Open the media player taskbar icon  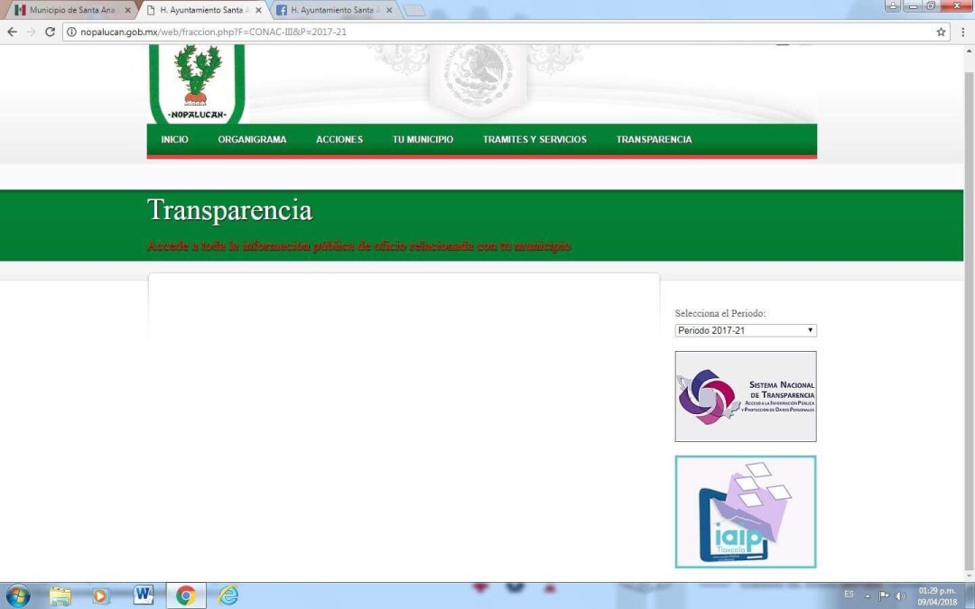coord(101,595)
